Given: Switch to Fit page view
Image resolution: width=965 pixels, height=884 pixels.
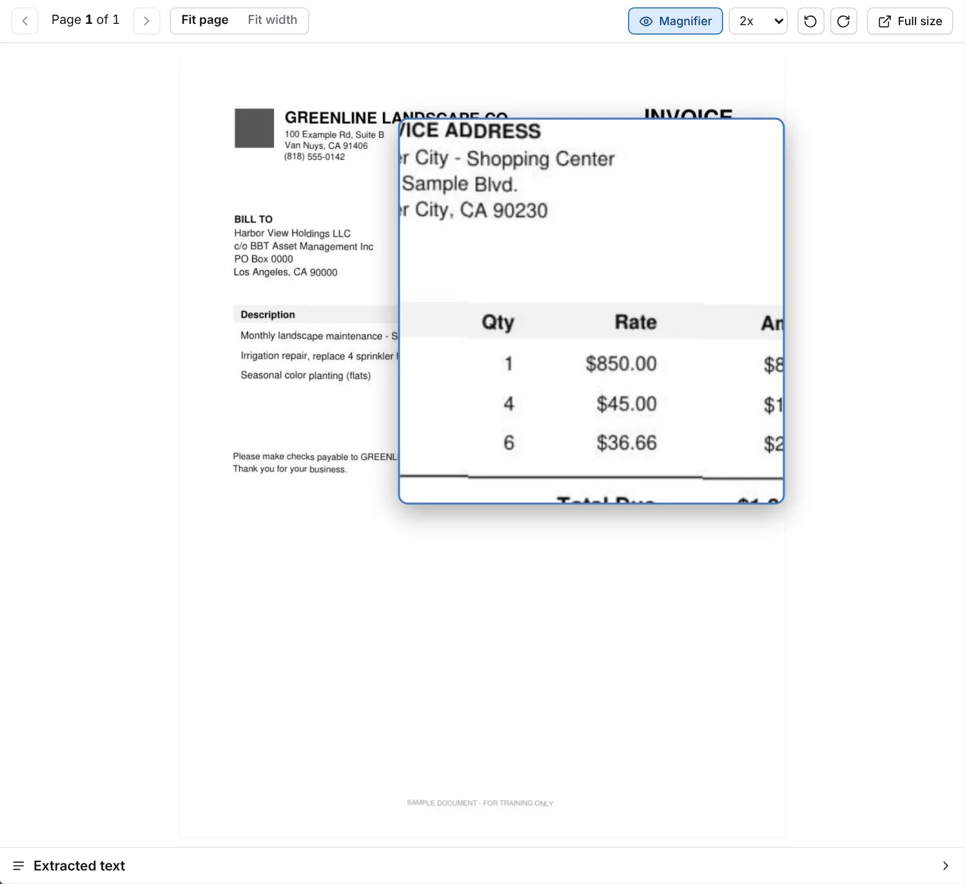Looking at the screenshot, I should coord(205,20).
